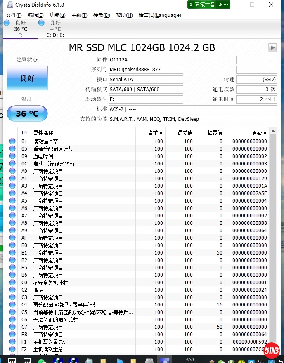Click the 序列号 serial number field
284x363 pixels.
[x=146, y=70]
